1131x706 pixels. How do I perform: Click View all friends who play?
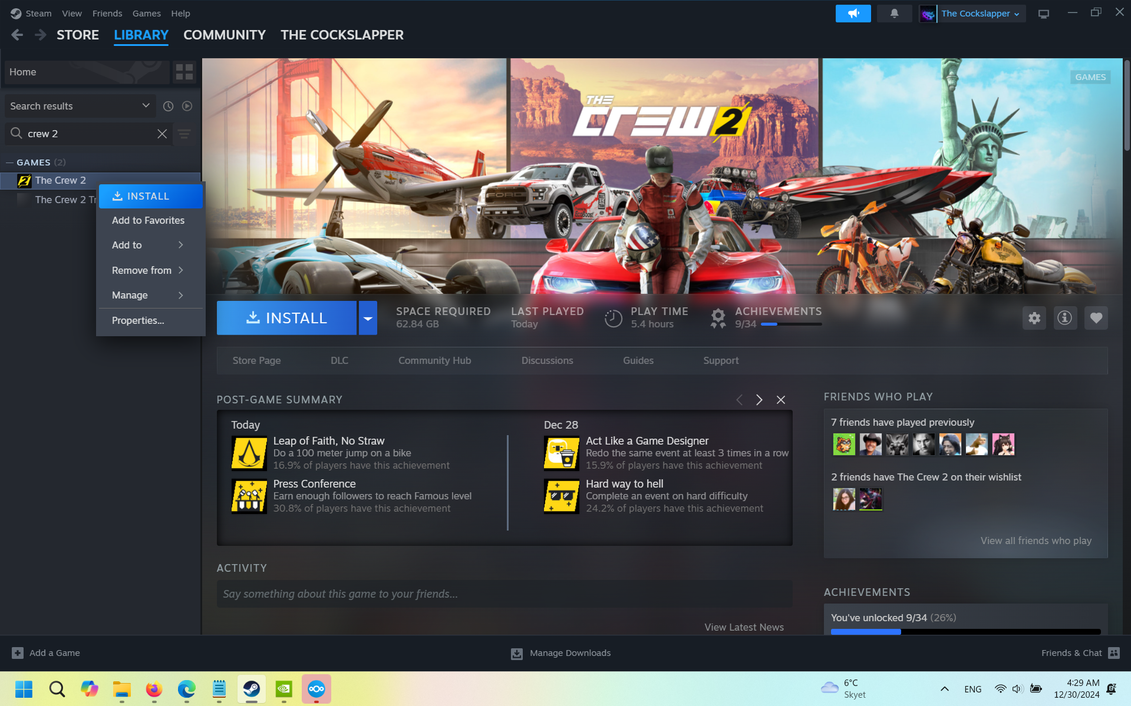point(1036,541)
